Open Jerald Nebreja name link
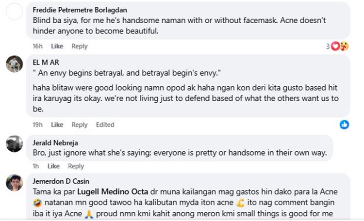Screen dimensions: 364x221 click(x=55, y=143)
